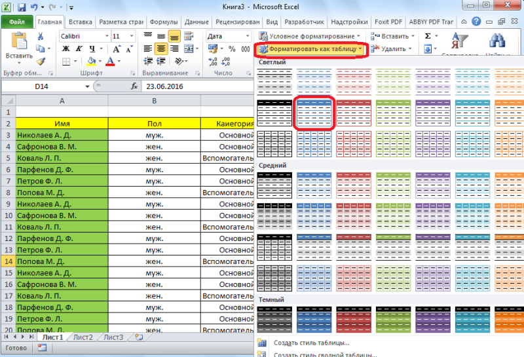Screen dimensions: 524x357
Task: Increase font size with large A icon
Action: [116, 49]
